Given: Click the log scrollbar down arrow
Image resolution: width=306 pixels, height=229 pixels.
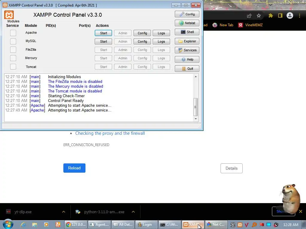Looking at the screenshot, I should pos(195,119).
